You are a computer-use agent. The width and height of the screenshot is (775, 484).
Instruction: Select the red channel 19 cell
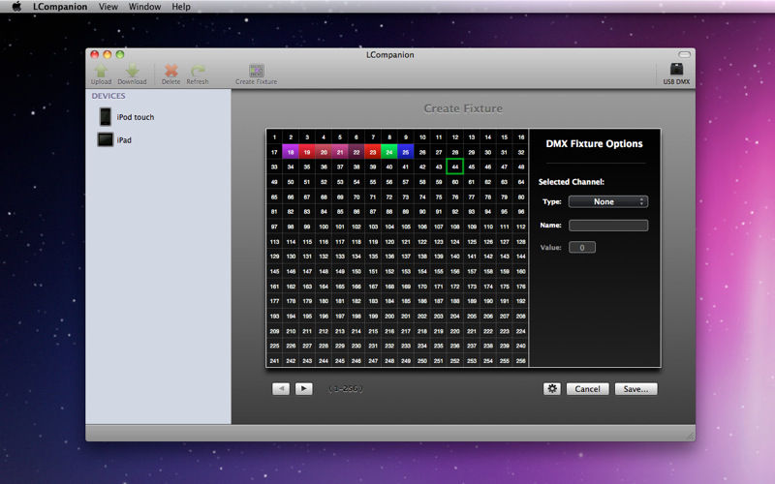coord(307,152)
